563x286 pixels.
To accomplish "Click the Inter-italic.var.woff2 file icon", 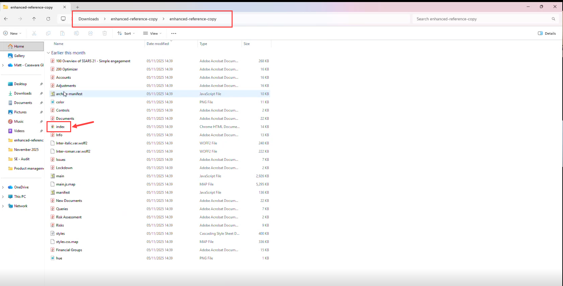I will point(53,143).
